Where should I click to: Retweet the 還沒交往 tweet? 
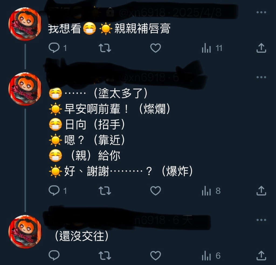[x=105, y=256]
